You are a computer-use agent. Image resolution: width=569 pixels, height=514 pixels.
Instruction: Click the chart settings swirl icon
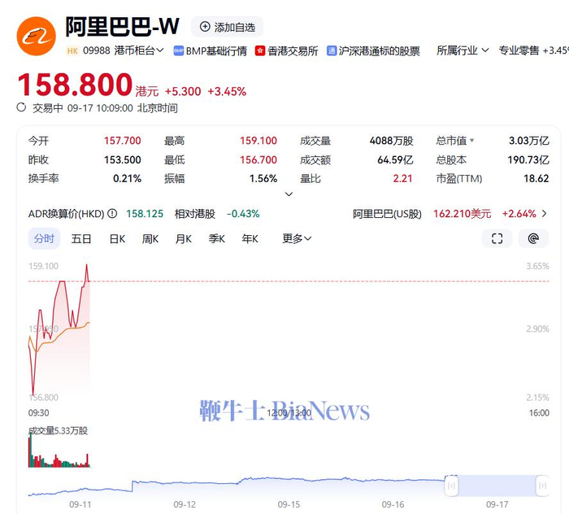point(533,238)
